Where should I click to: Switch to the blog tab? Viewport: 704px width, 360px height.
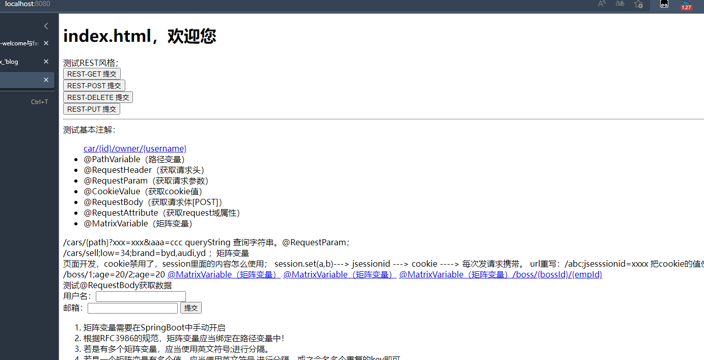[x=15, y=62]
